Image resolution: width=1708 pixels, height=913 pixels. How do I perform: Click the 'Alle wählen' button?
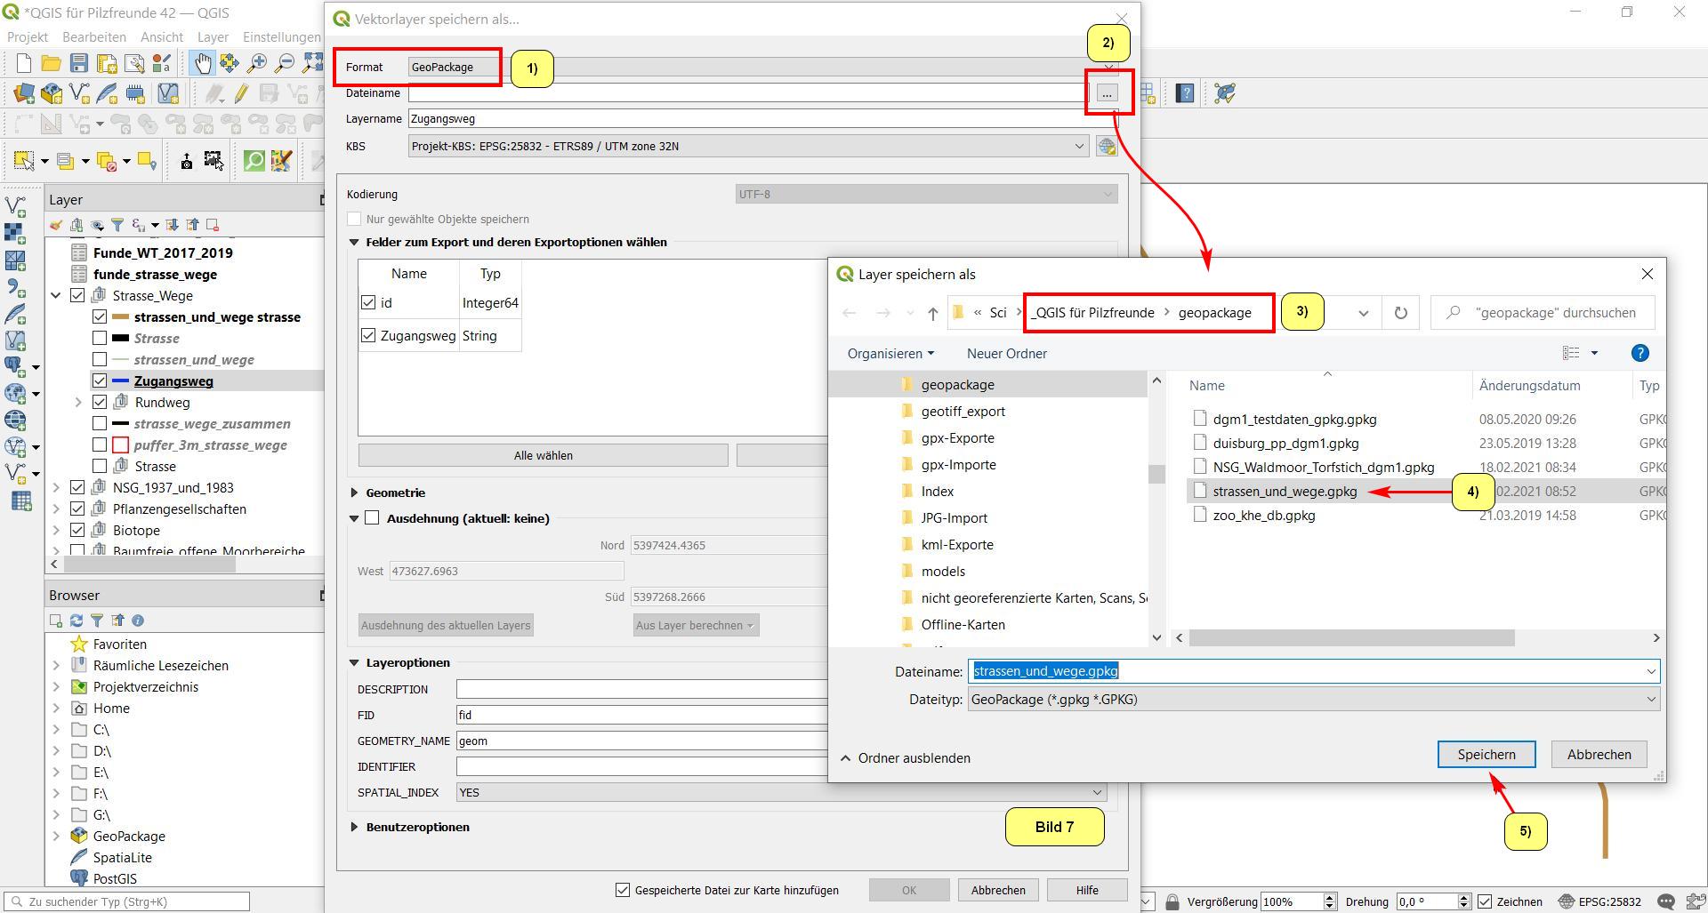pos(543,456)
